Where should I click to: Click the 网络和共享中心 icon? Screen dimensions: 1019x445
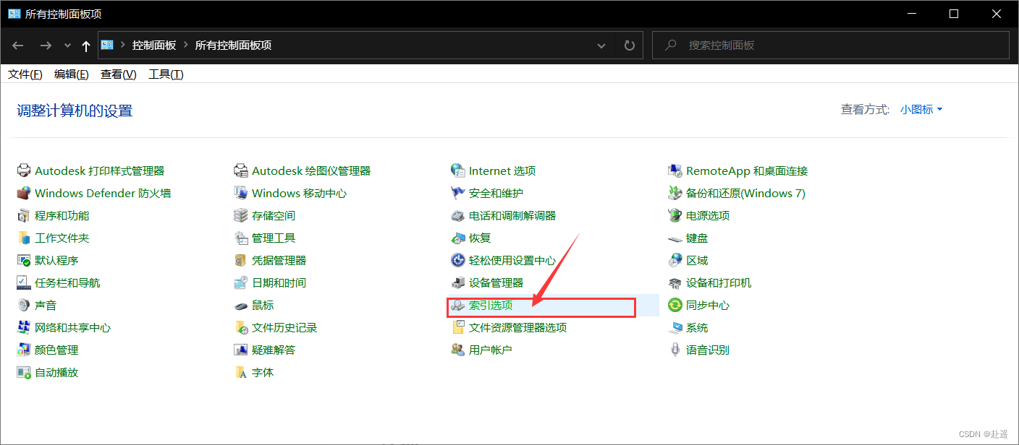click(24, 328)
